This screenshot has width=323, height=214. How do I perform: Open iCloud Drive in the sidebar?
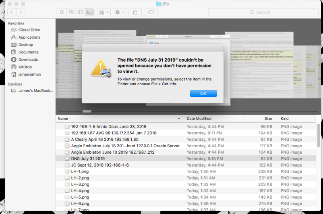[29, 30]
